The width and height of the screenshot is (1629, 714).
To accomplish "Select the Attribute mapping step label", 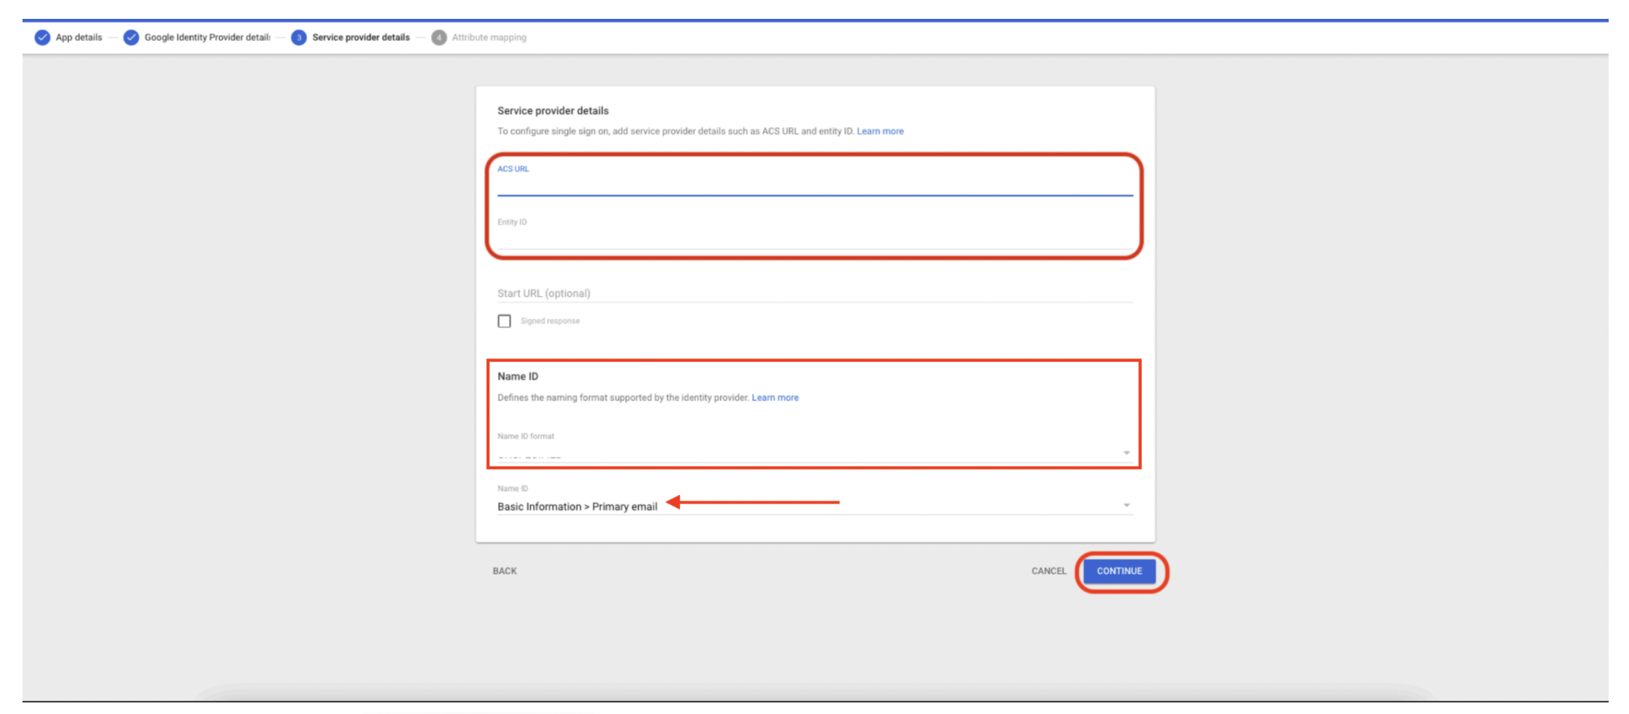I will [489, 38].
